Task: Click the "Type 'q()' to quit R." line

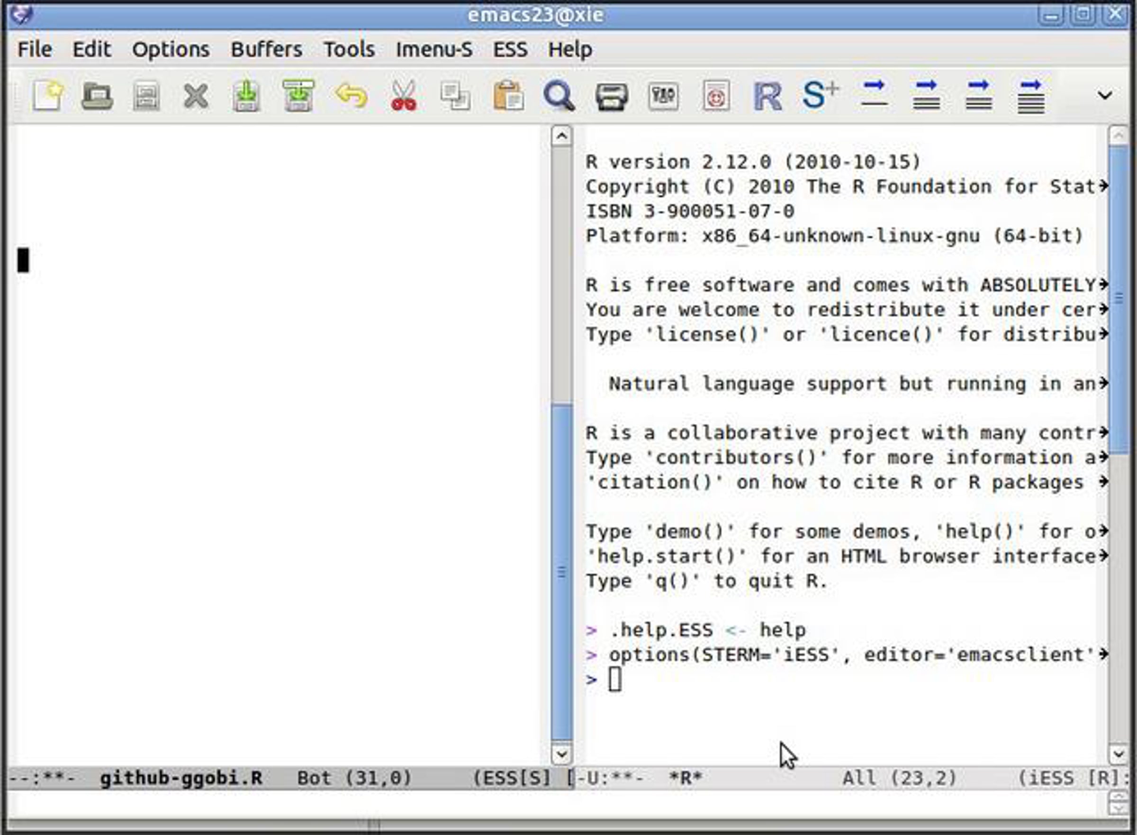Action: click(x=706, y=581)
